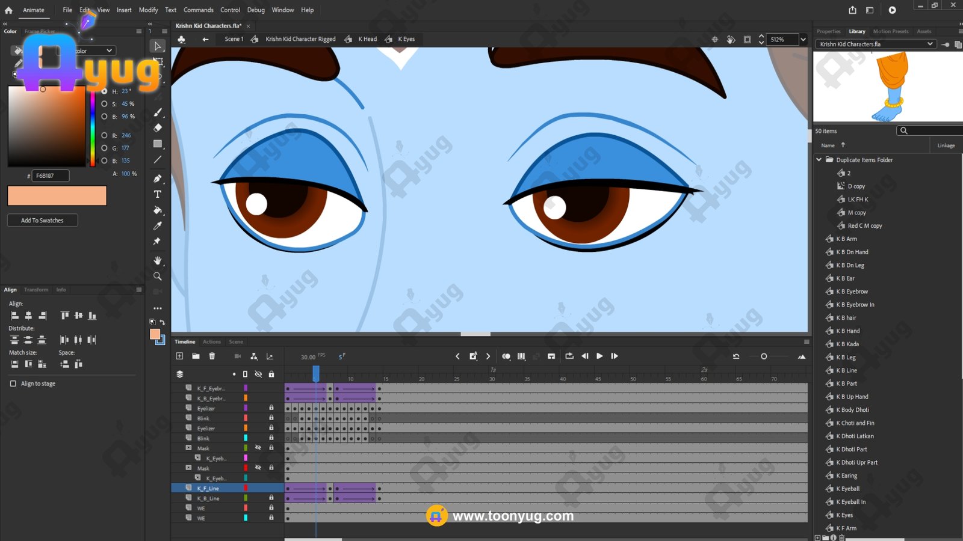Image resolution: width=963 pixels, height=541 pixels.
Task: Unlock the first Eyelizer layer
Action: [271, 408]
